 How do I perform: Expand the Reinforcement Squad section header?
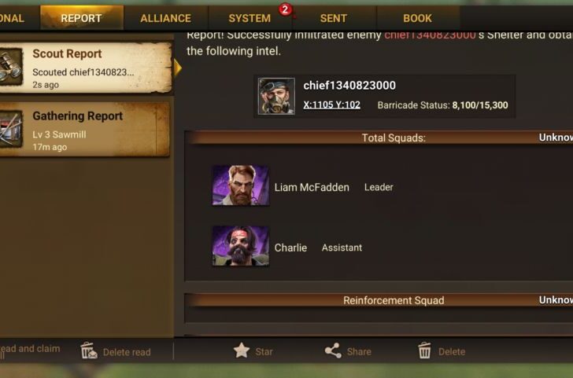380,300
